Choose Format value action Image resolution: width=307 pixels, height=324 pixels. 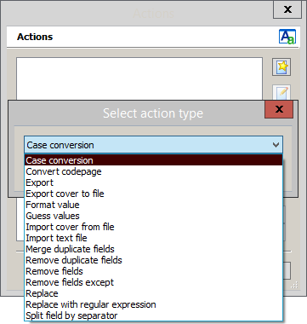coord(153,205)
